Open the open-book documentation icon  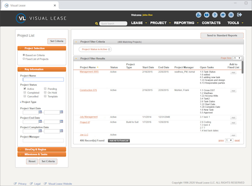(x=207, y=15)
